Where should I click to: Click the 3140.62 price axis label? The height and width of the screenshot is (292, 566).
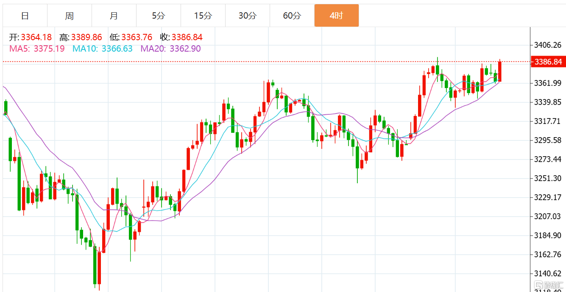549,273
